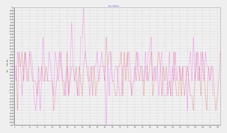The width and height of the screenshot is (227, 133).
Task: Click the "20" tick on the horizontal axis
Action: tap(45, 127)
